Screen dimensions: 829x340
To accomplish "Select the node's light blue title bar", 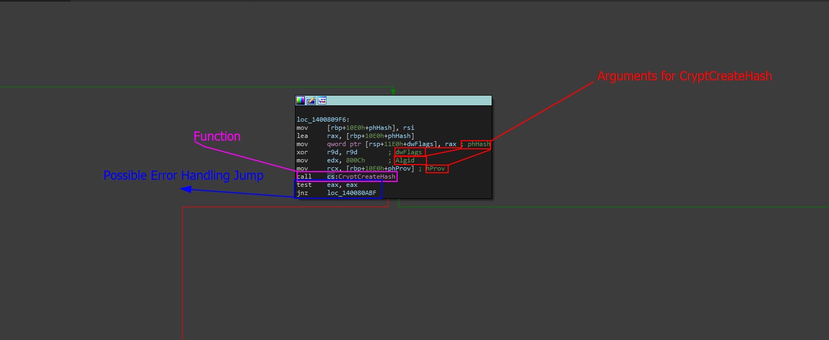I will (407, 100).
